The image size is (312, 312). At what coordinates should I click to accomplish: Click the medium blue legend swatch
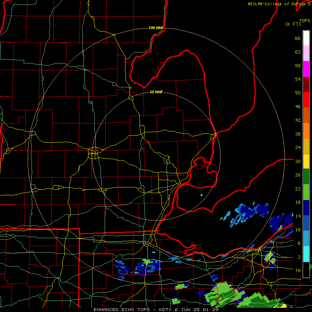[x=306, y=223]
